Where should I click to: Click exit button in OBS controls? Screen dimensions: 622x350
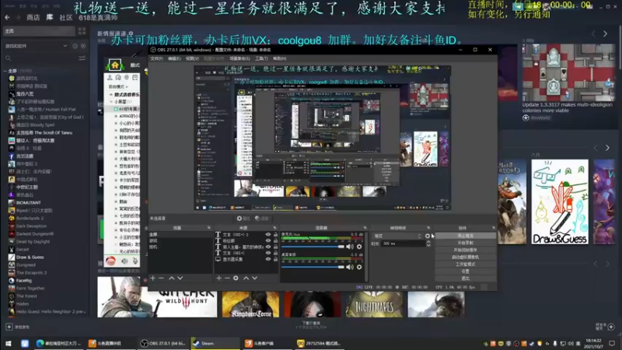point(465,278)
